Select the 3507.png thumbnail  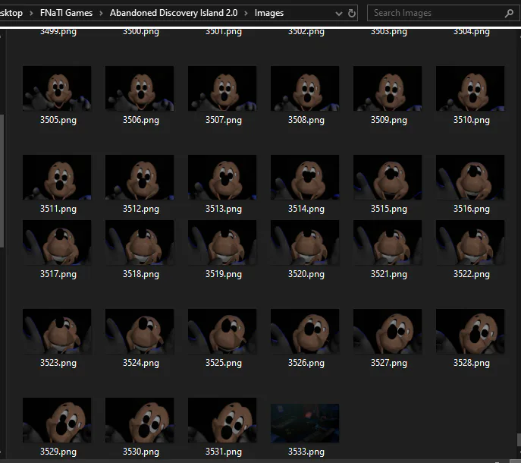click(x=222, y=89)
